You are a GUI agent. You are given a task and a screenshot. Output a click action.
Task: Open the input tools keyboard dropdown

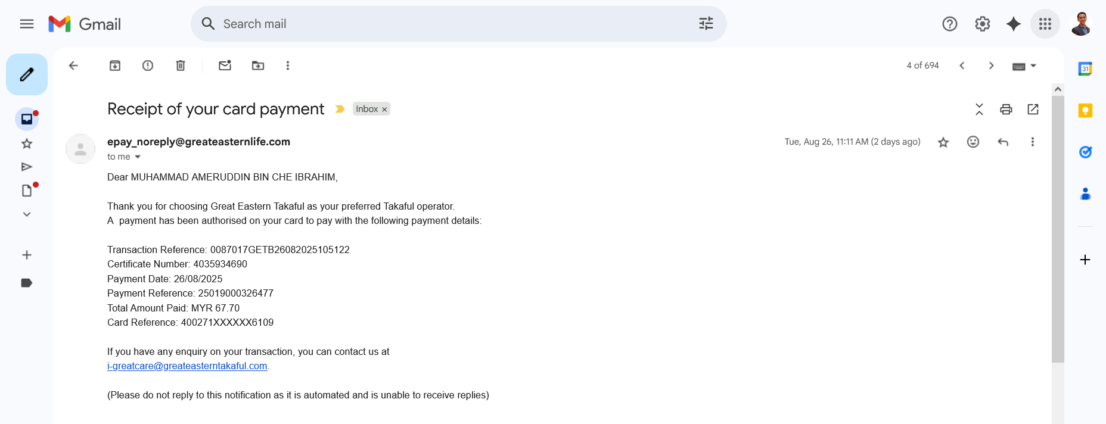coord(1025,66)
